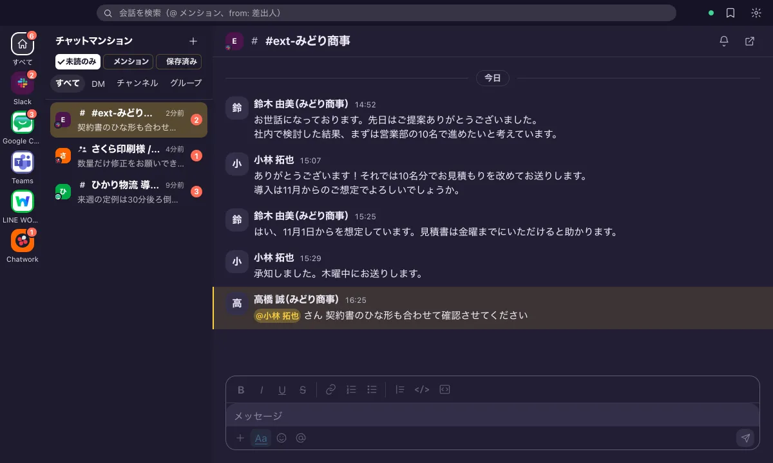Open the ひかり物流 導入 conversation row
The height and width of the screenshot is (463, 773).
pyautogui.click(x=129, y=192)
